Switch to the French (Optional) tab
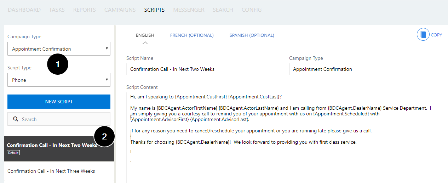The width and height of the screenshot is (448, 183). pyautogui.click(x=192, y=35)
